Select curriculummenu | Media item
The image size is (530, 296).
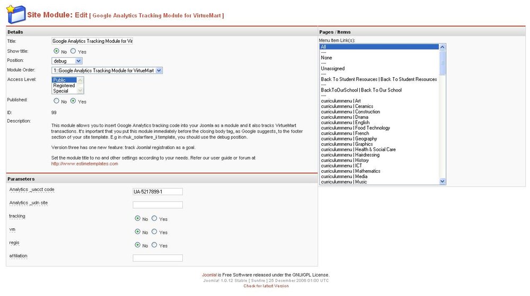coord(379,177)
